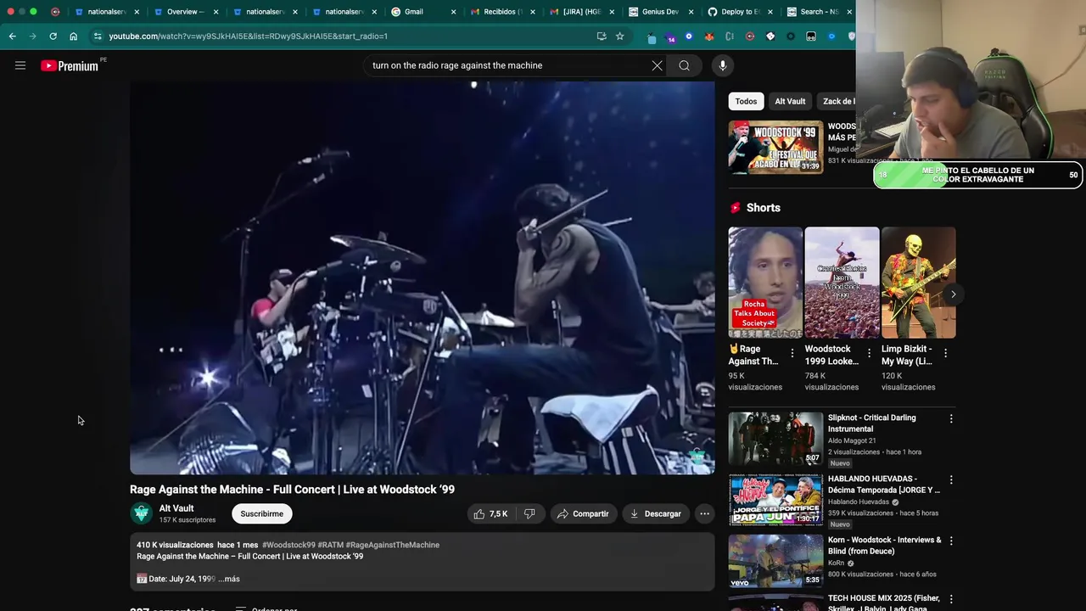This screenshot has width=1086, height=611.
Task: Open Korn Woodstock Interviews video thumbnail
Action: click(x=775, y=561)
